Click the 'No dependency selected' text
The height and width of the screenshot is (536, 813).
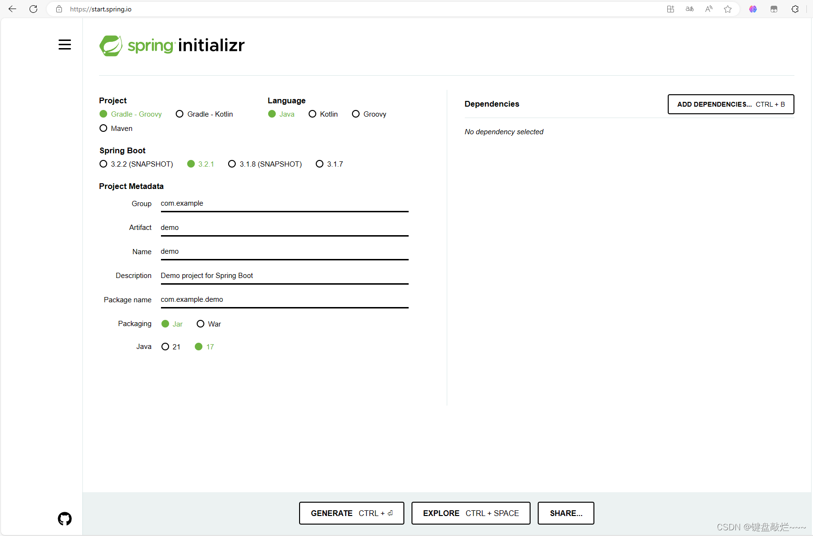click(504, 132)
